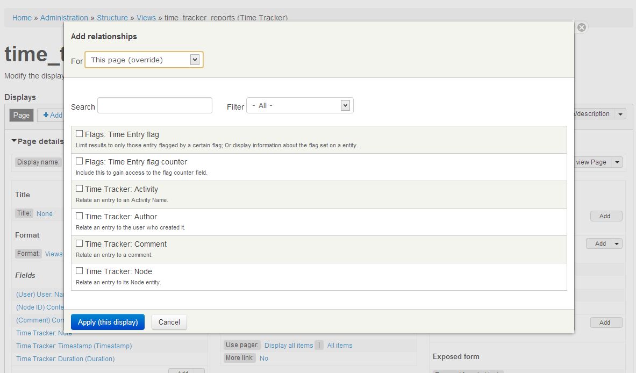Open Time Tracker: Timestamp (Timestamp) field
The height and width of the screenshot is (373, 636).
coord(74,346)
